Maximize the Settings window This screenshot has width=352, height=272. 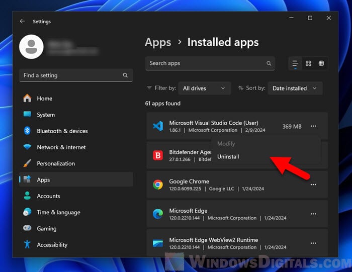310,18
